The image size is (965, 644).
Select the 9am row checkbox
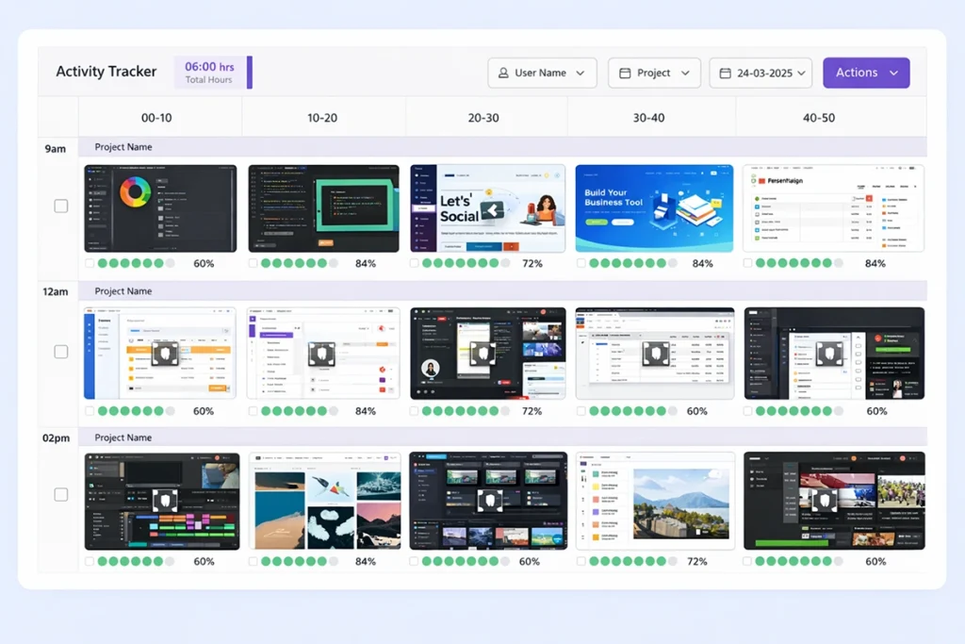61,206
